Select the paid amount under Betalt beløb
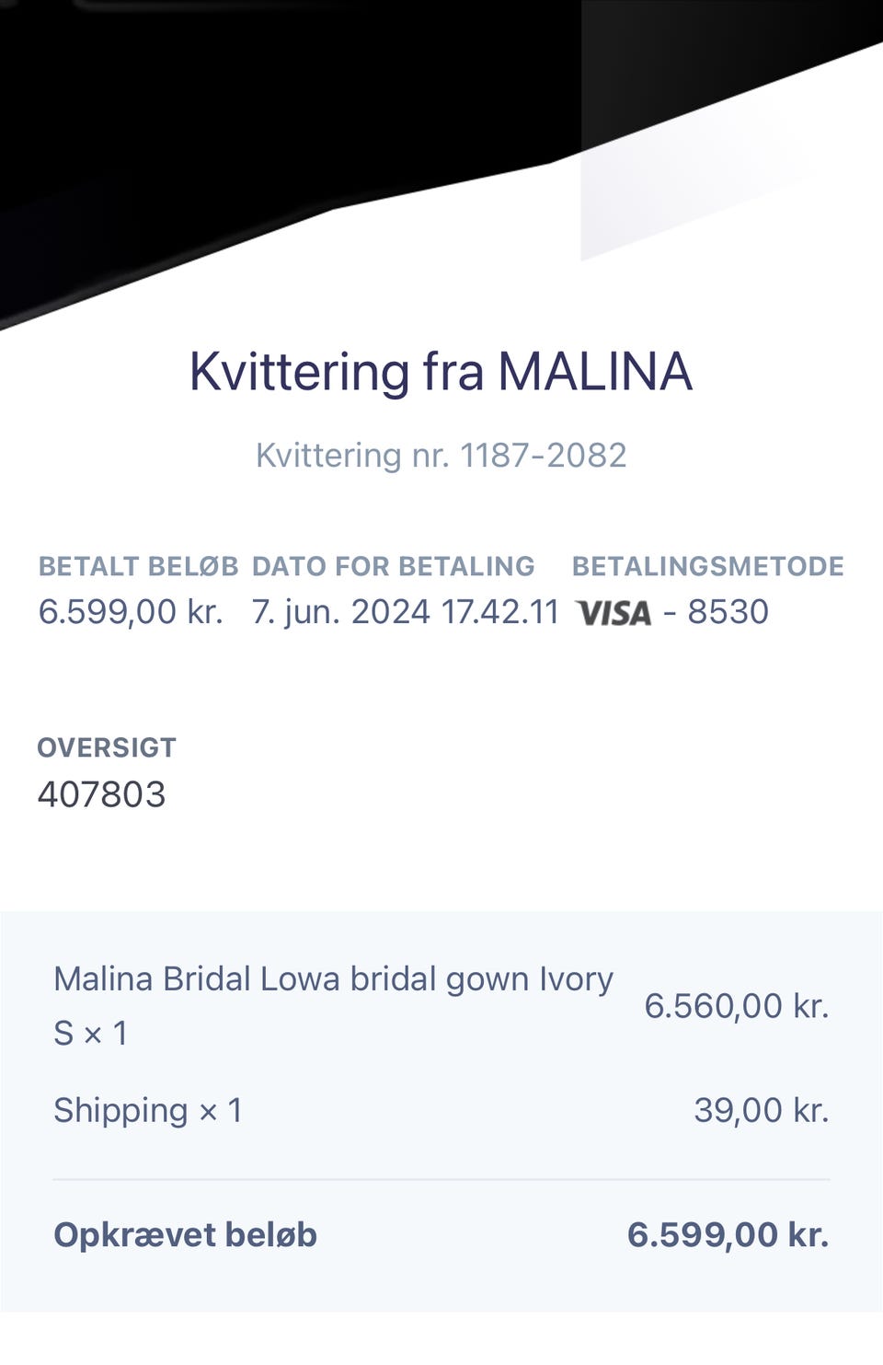 [x=131, y=612]
